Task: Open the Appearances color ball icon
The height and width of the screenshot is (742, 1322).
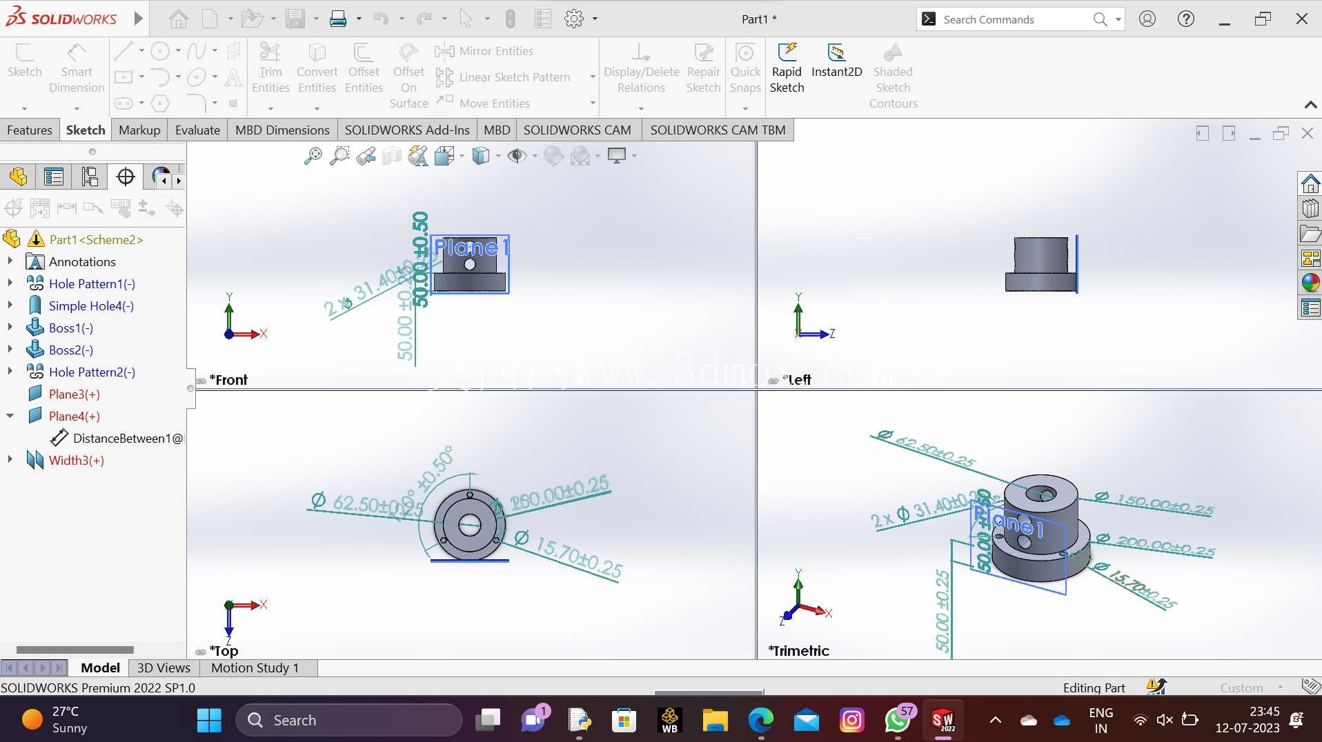Action: click(x=1310, y=283)
